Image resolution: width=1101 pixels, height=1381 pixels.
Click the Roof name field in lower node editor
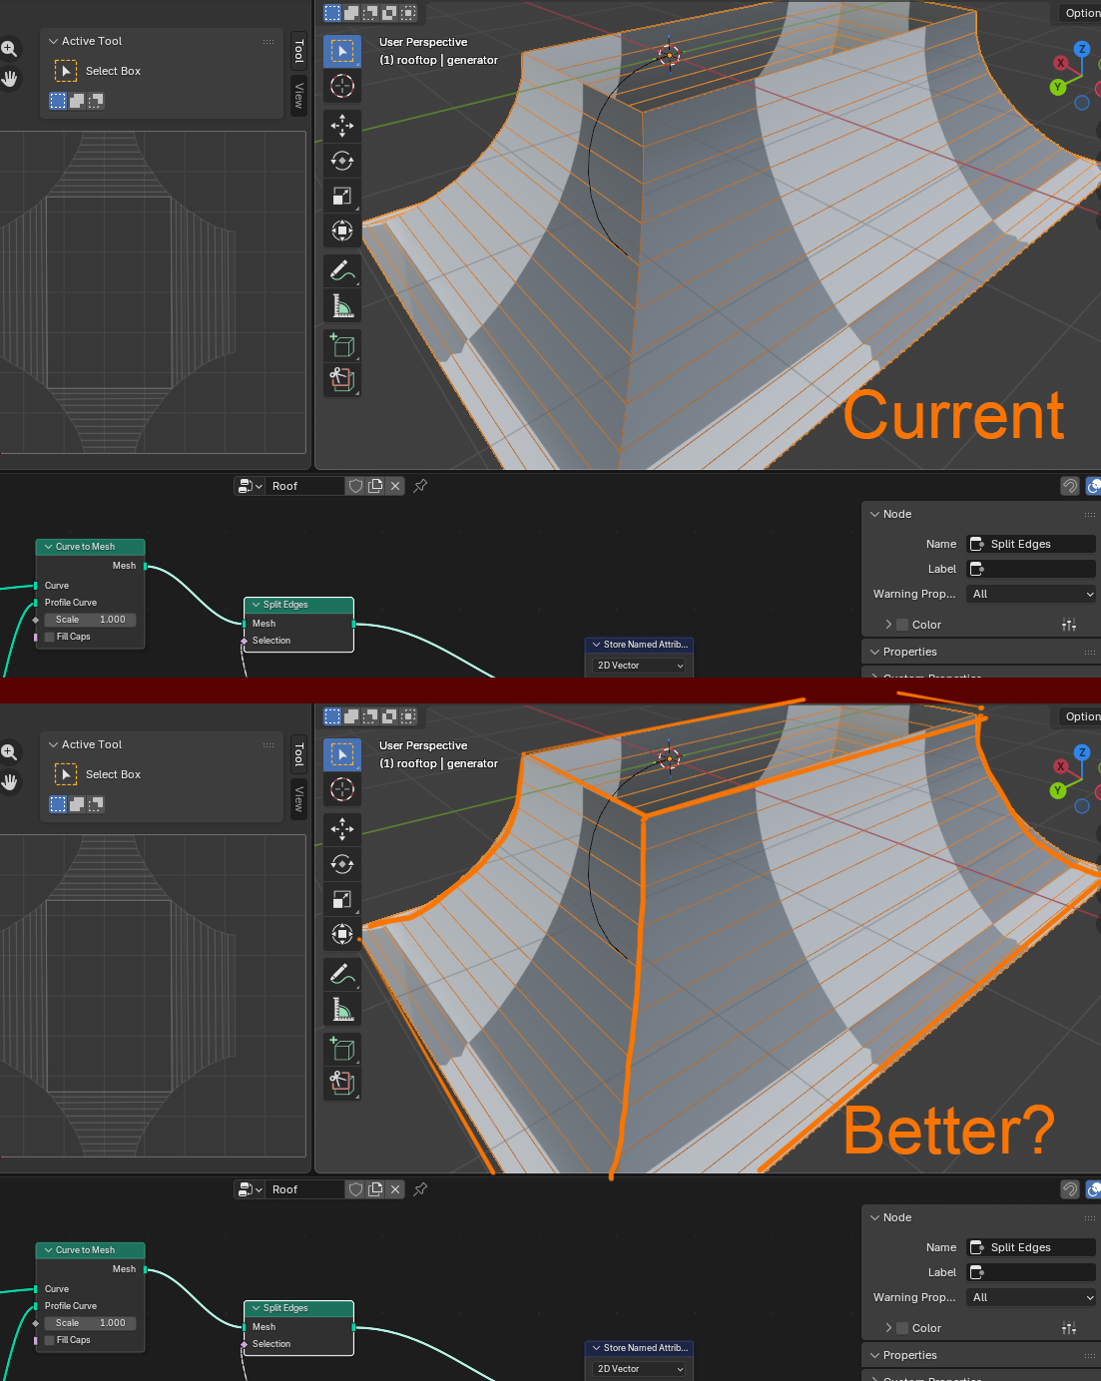305,1189
